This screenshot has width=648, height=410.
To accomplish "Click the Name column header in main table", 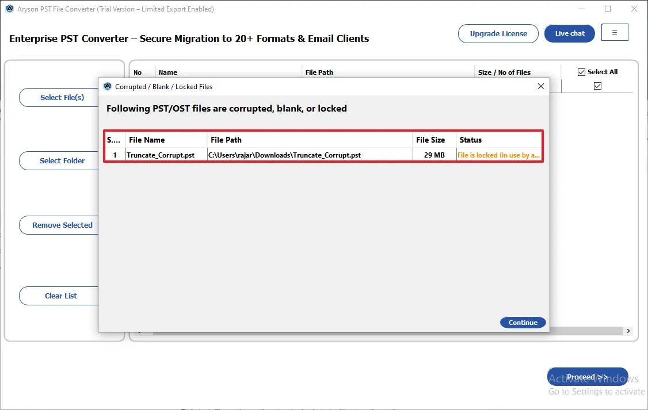I will point(228,72).
